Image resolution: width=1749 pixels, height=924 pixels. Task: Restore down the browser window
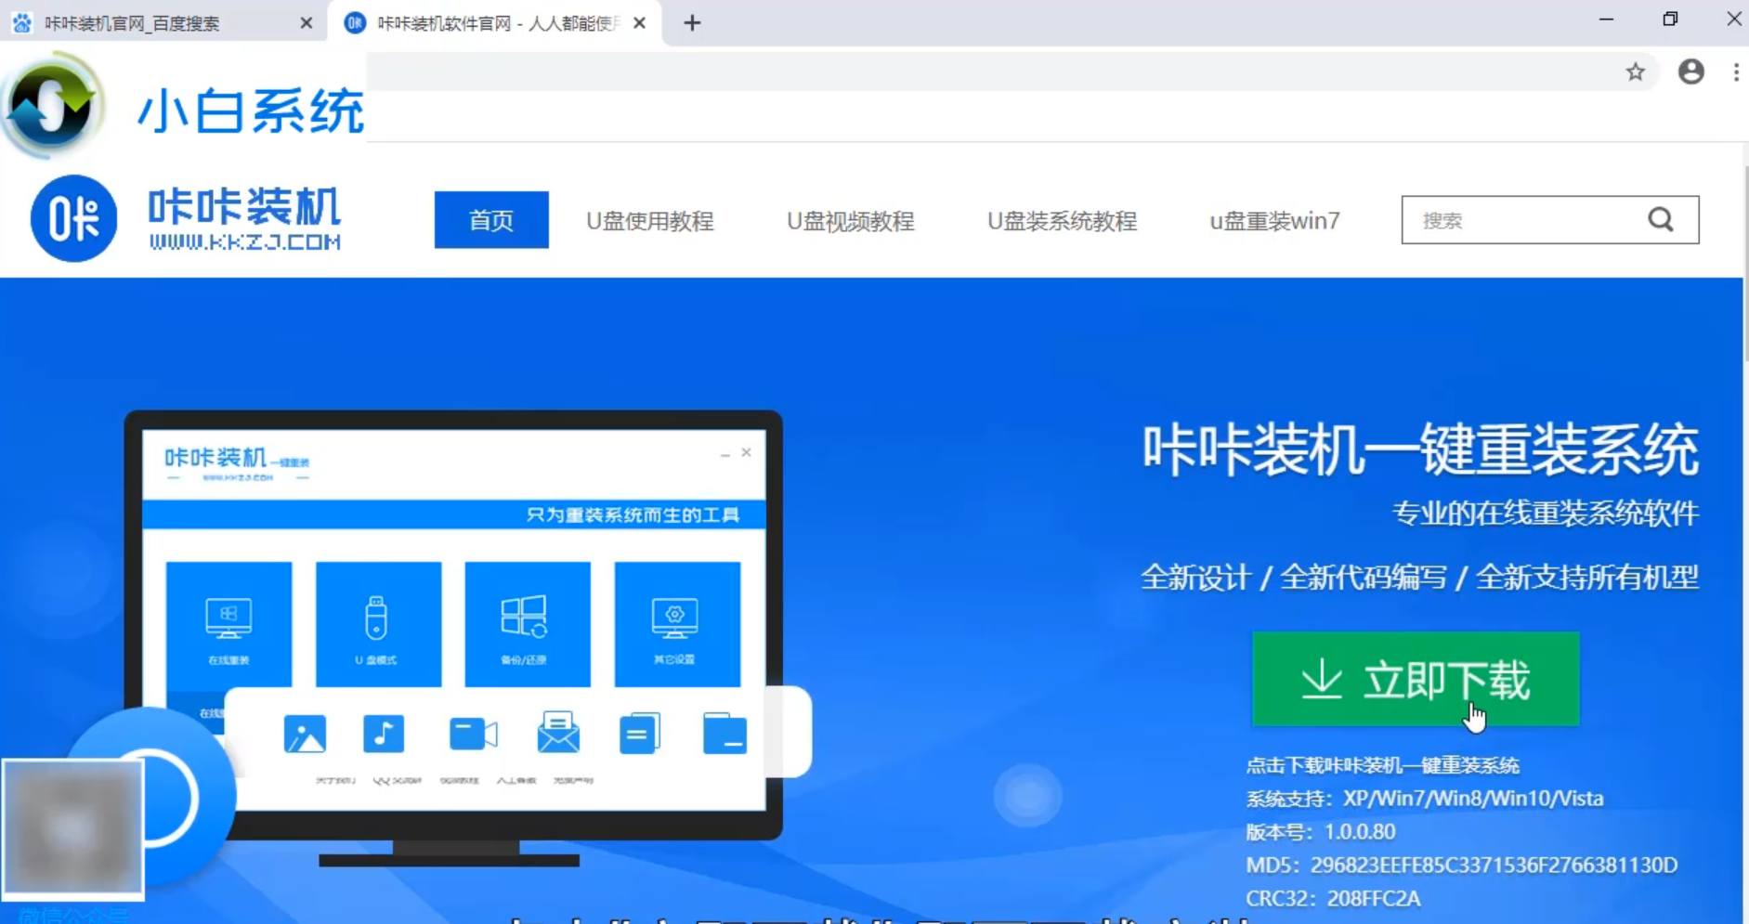[x=1670, y=20]
